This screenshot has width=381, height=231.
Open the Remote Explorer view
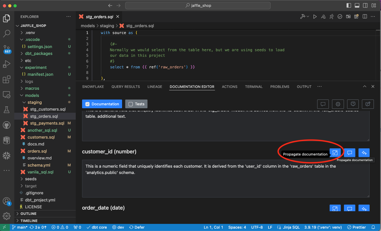[x=6, y=95]
